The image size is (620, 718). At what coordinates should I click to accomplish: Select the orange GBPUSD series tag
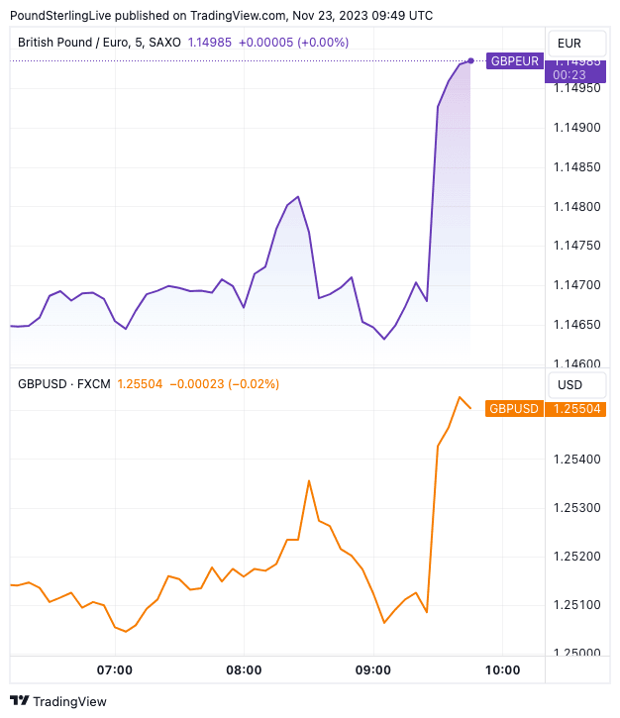[x=514, y=409]
